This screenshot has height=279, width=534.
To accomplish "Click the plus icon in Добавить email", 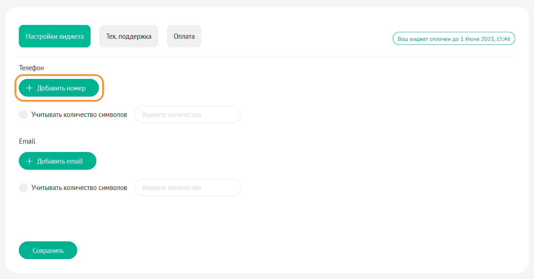I will click(29, 161).
